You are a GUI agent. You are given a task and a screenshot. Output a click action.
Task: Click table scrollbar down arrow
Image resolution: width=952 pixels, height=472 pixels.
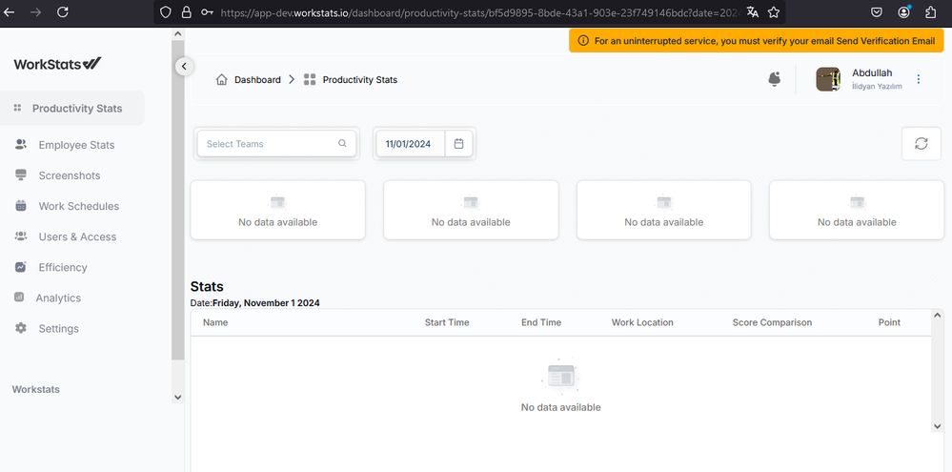click(937, 426)
